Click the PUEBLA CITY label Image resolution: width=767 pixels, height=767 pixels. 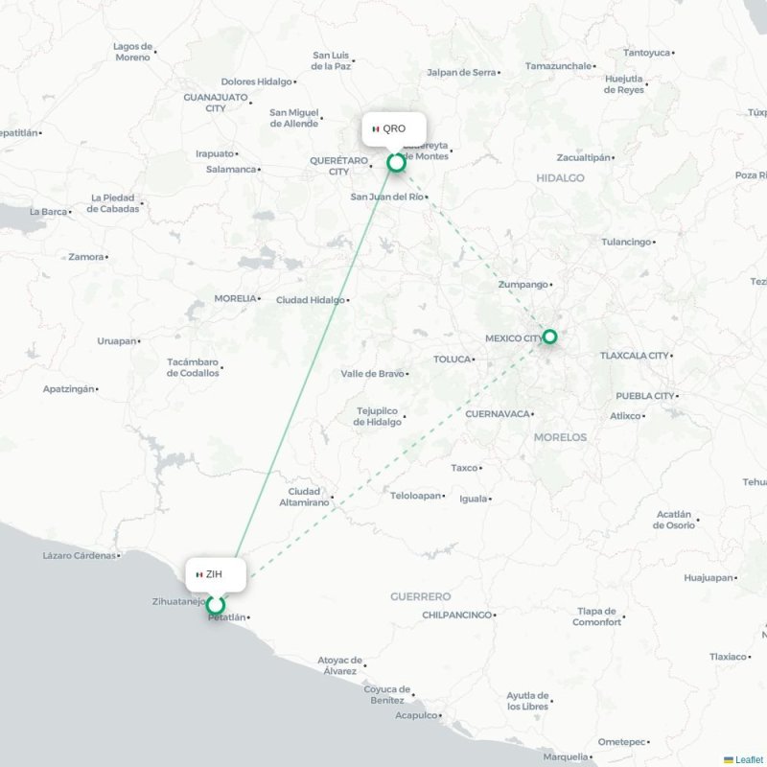[x=644, y=396]
